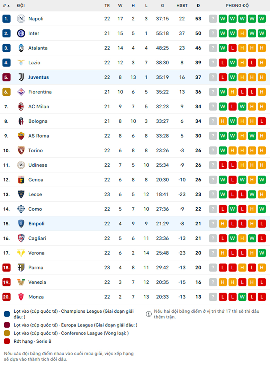270x366 pixels.
Task: Click the info icon beside the playoff note
Action: pyautogui.click(x=148, y=314)
